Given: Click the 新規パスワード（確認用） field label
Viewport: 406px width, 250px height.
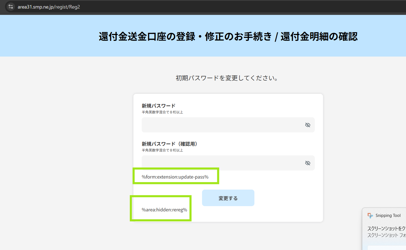Looking at the screenshot, I should (170, 144).
